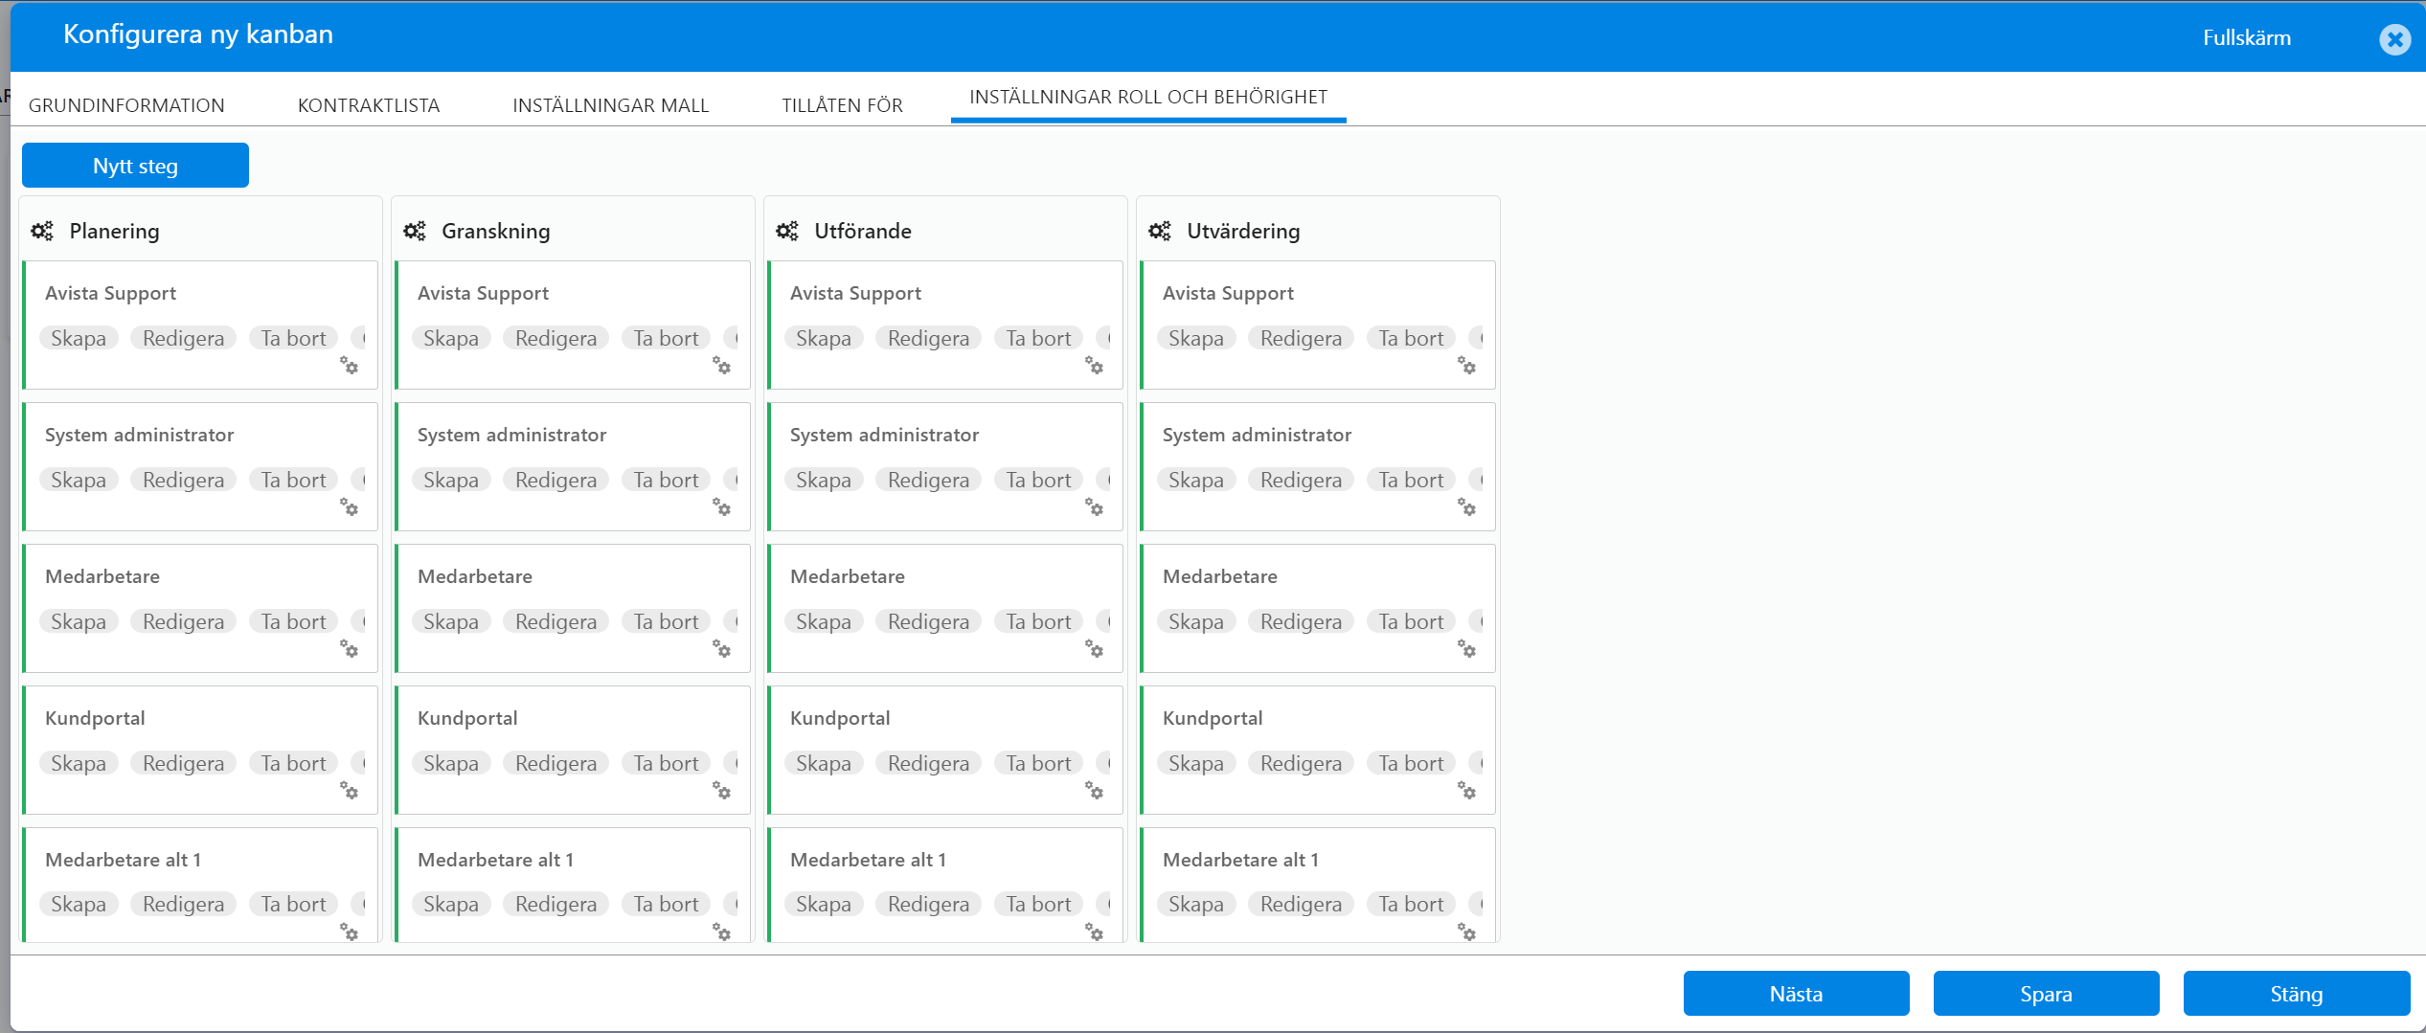Viewport: 2426px width, 1033px height.
Task: Click the Planering step title
Action: (114, 231)
